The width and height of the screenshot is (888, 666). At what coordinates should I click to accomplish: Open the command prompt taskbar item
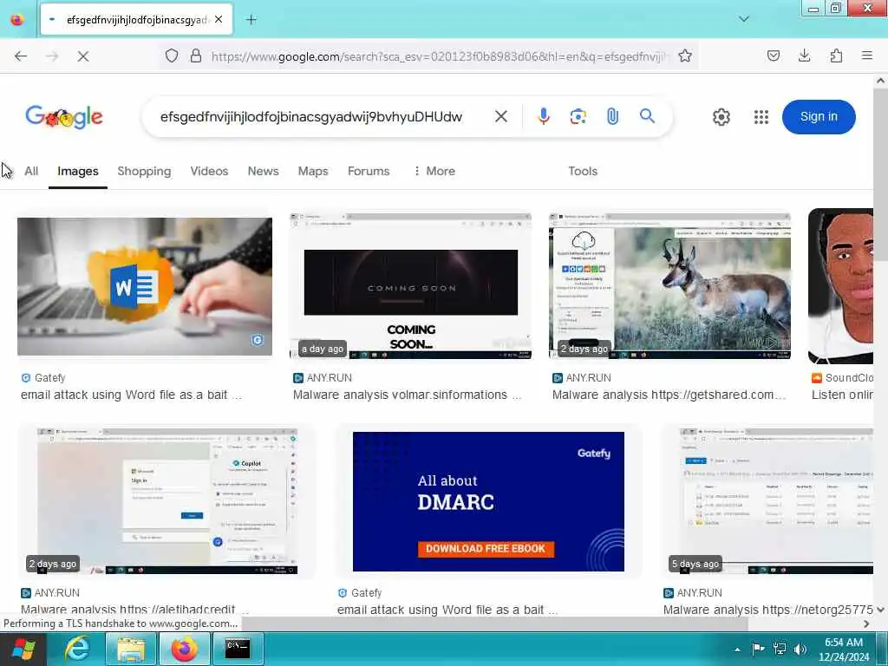pos(238,649)
